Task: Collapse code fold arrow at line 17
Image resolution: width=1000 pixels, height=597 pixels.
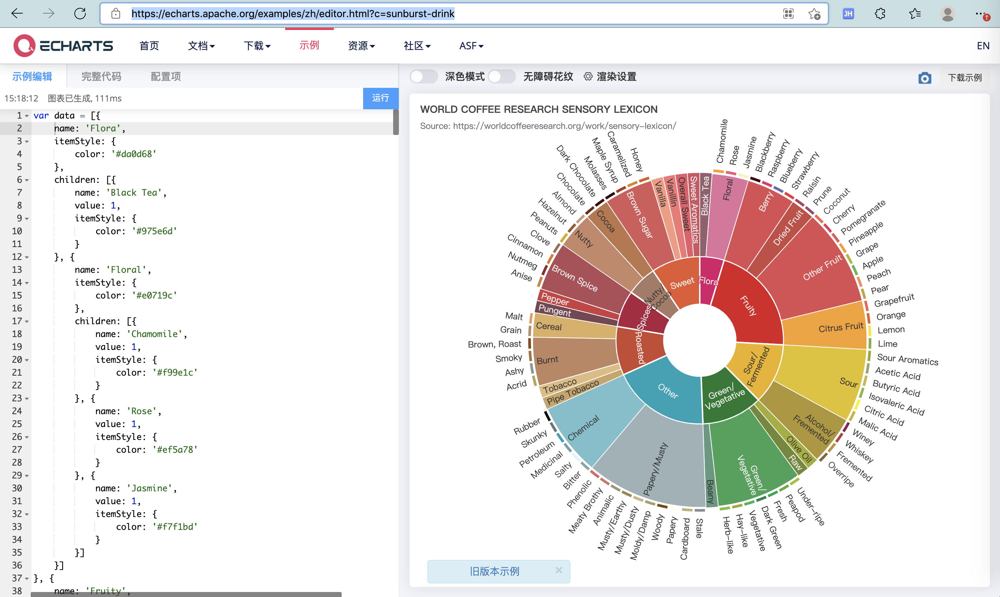Action: click(x=26, y=321)
